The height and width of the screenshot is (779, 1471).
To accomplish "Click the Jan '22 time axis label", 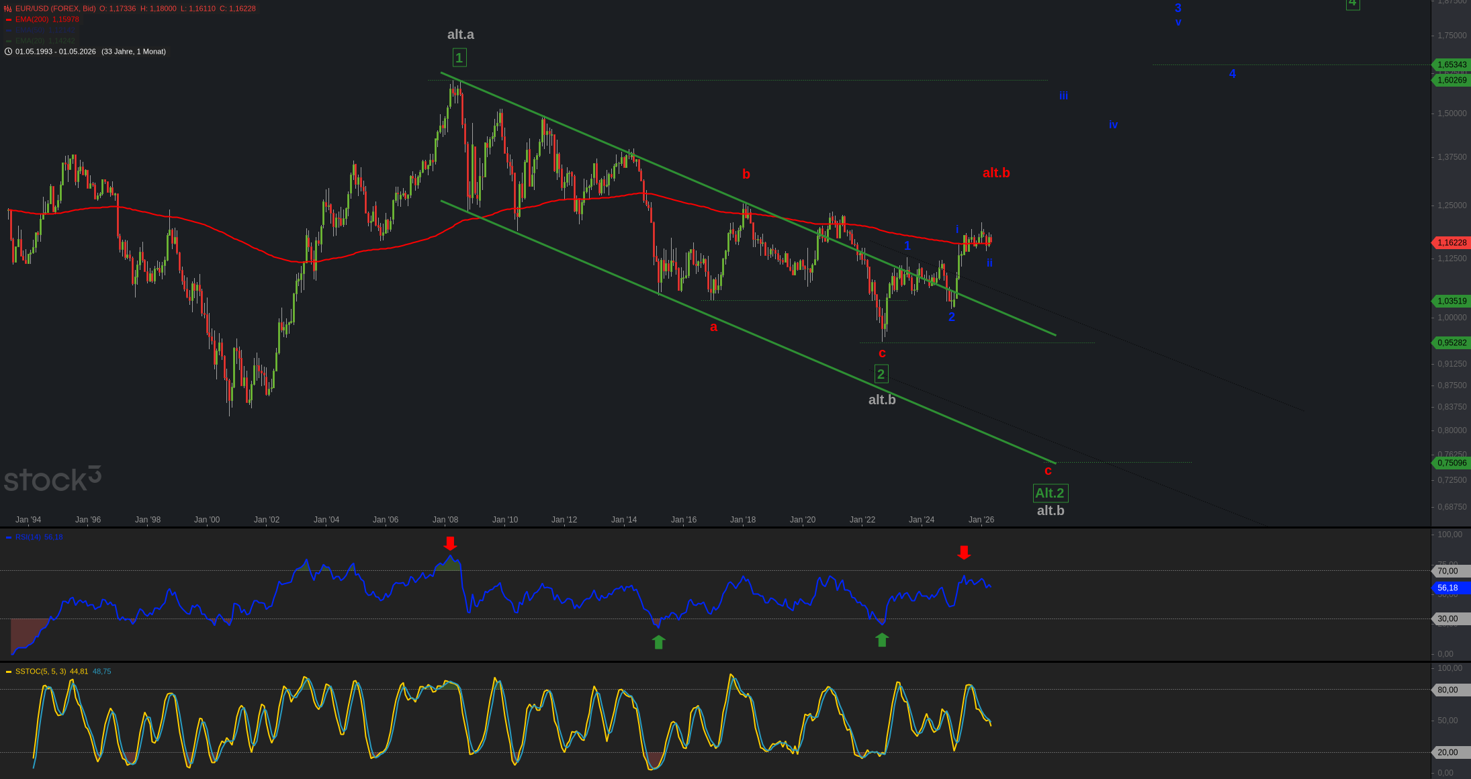I will pos(862,520).
